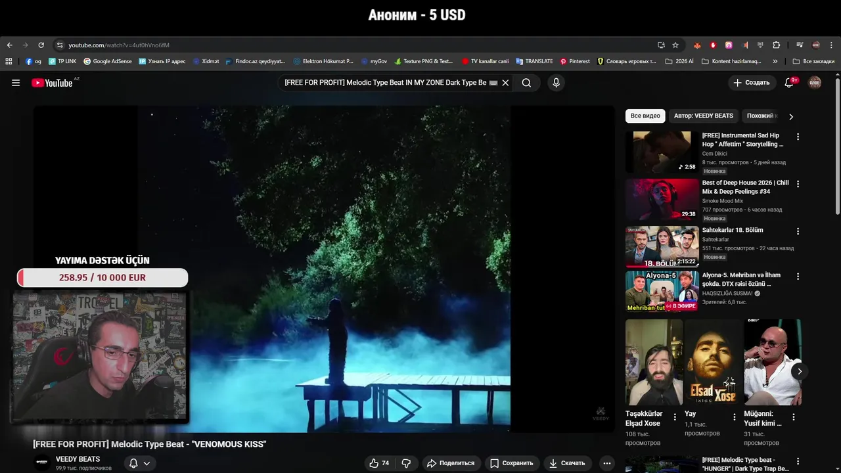Screen dimensions: 841x473
Task: Run search with the magnifier button
Action: point(526,83)
